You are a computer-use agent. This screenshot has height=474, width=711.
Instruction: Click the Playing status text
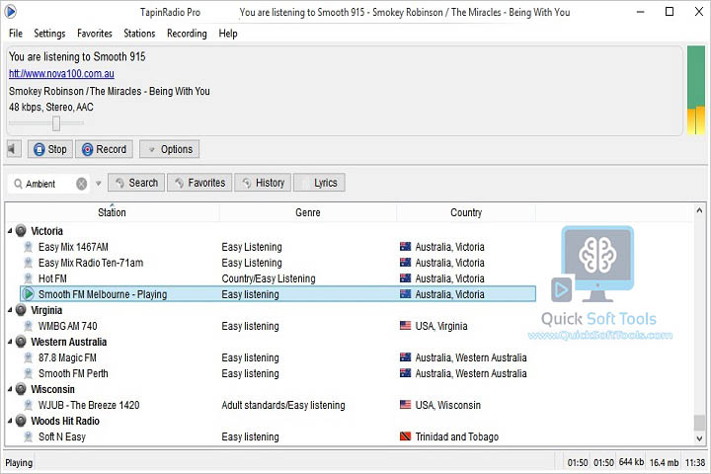pos(19,463)
